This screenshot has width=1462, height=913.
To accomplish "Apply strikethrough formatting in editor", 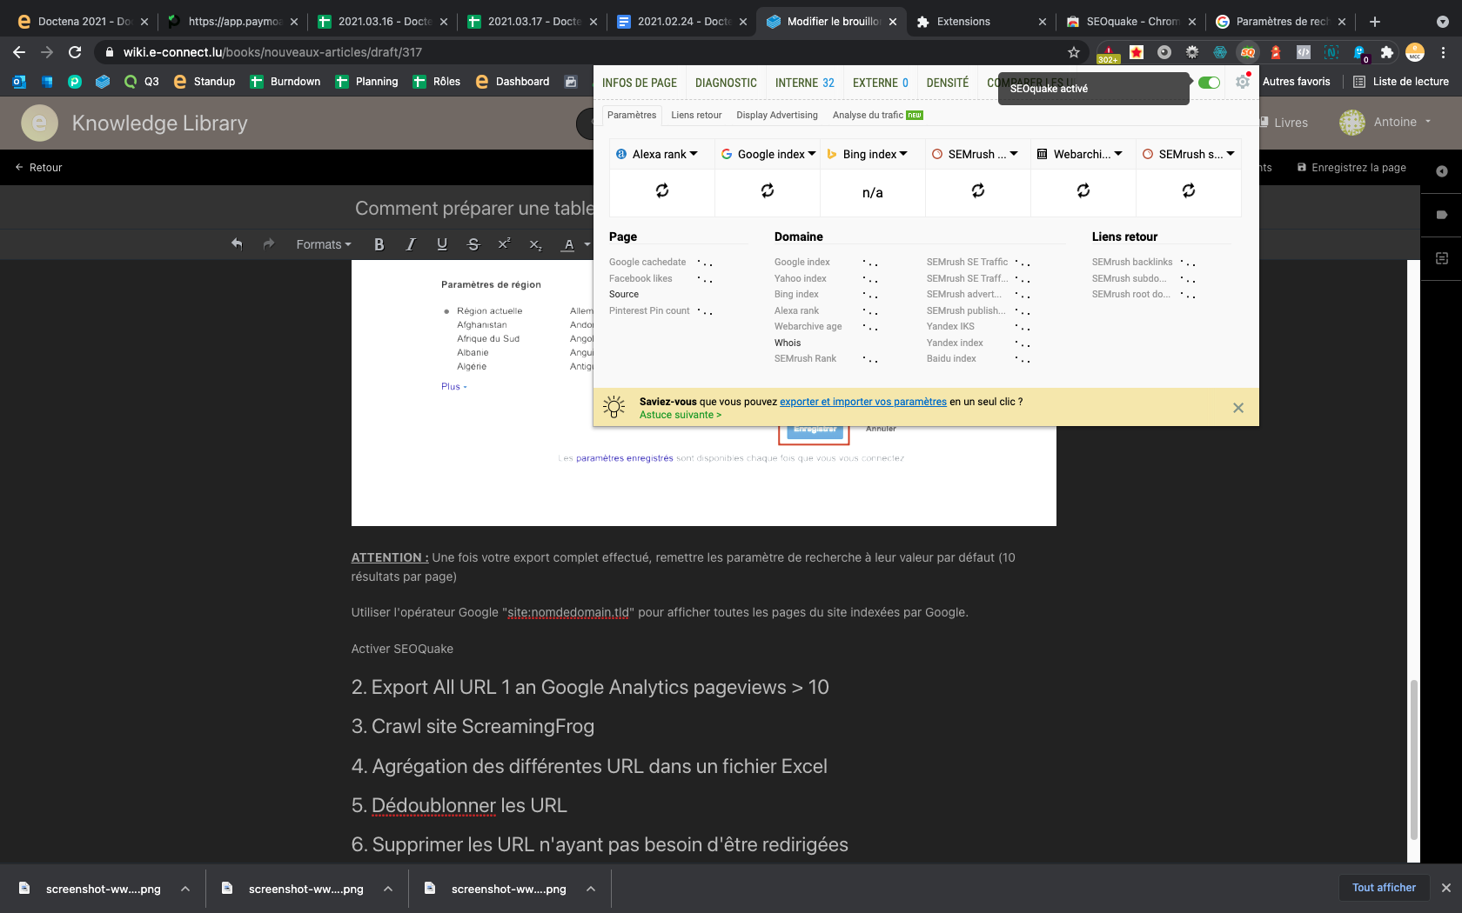I will (473, 244).
